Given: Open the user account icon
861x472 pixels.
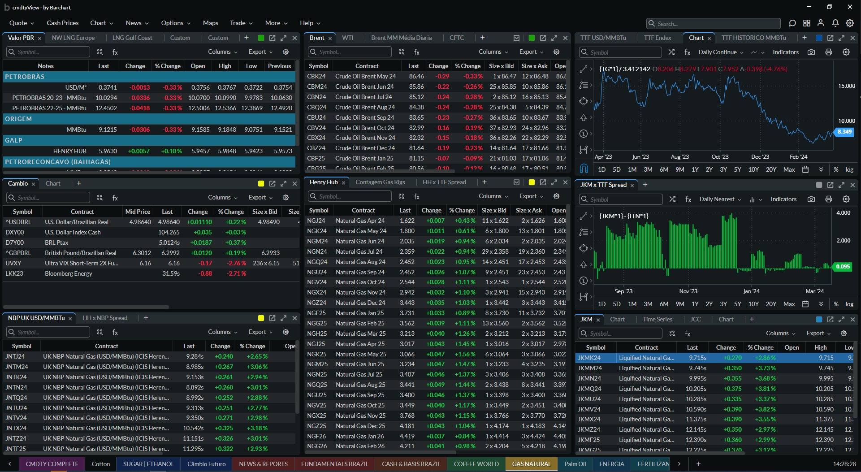Looking at the screenshot, I should coord(821,23).
